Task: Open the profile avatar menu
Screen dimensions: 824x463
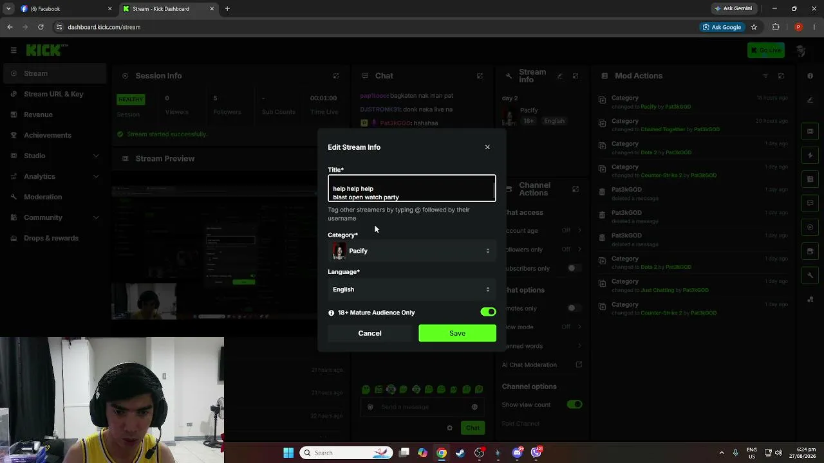Action: 800,50
